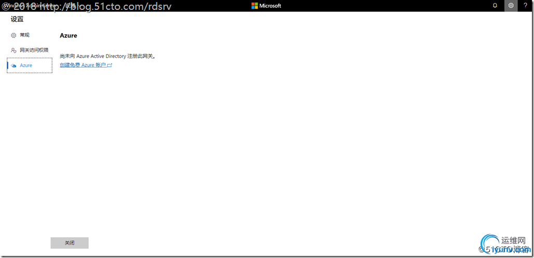
Task: Click the Microsoft logo in header
Action: pos(266,6)
